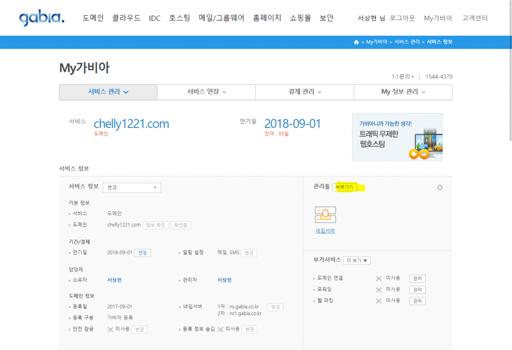Click the X icon beside 등록 정보 숨김
Screen dimensions: 512x350
221,329
